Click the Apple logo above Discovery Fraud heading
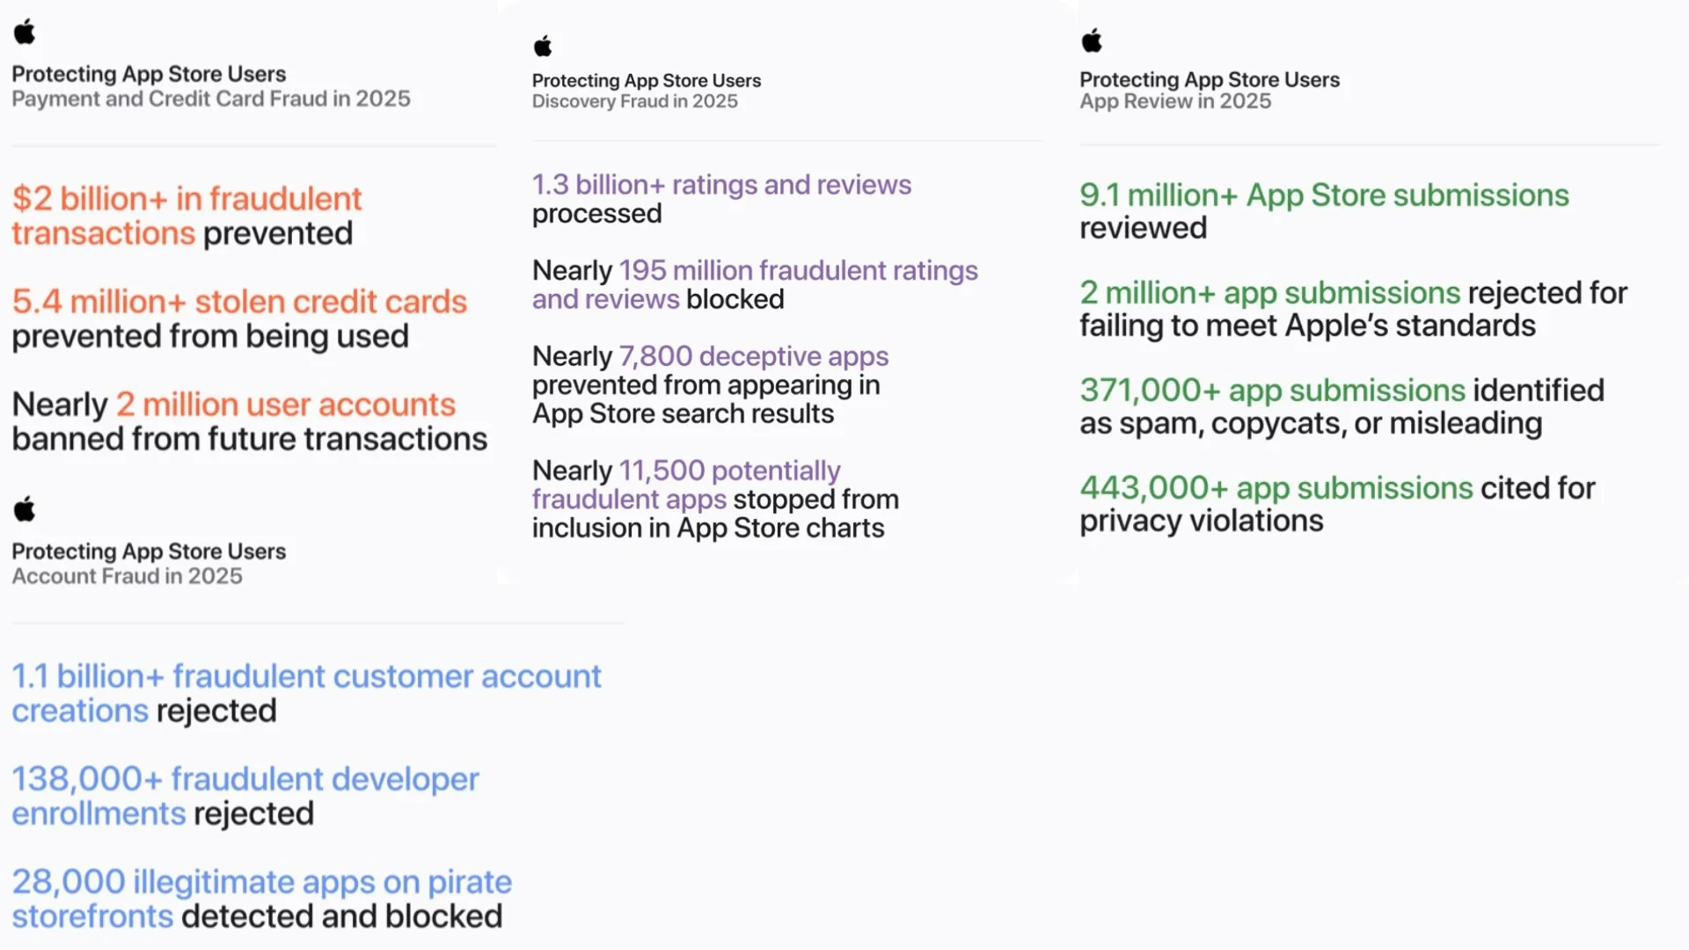This screenshot has height=950, width=1689. click(x=543, y=46)
